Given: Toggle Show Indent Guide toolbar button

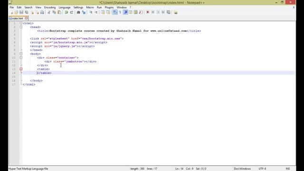Looking at the screenshot, I should coord(125,12).
